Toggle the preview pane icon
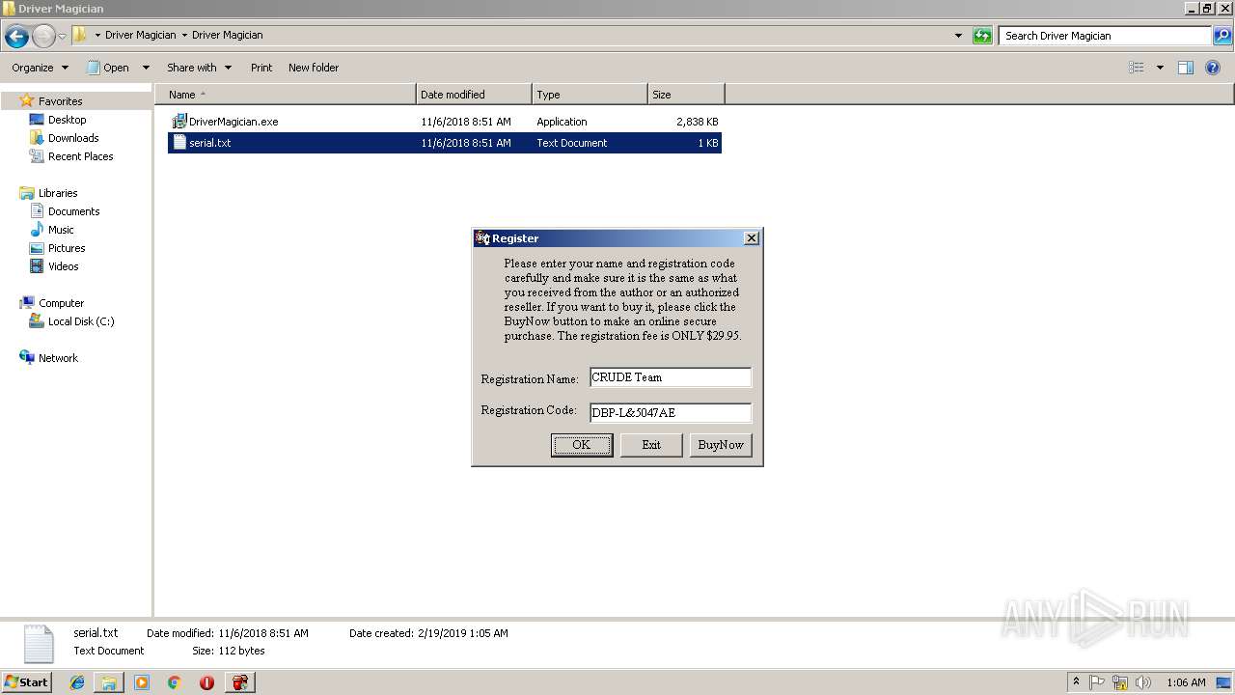Viewport: 1235px width, 695px height. coord(1186,68)
